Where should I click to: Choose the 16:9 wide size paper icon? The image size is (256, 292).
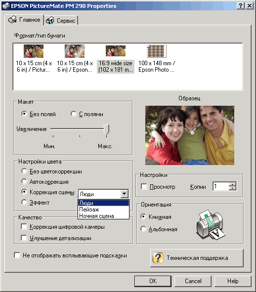(116, 51)
